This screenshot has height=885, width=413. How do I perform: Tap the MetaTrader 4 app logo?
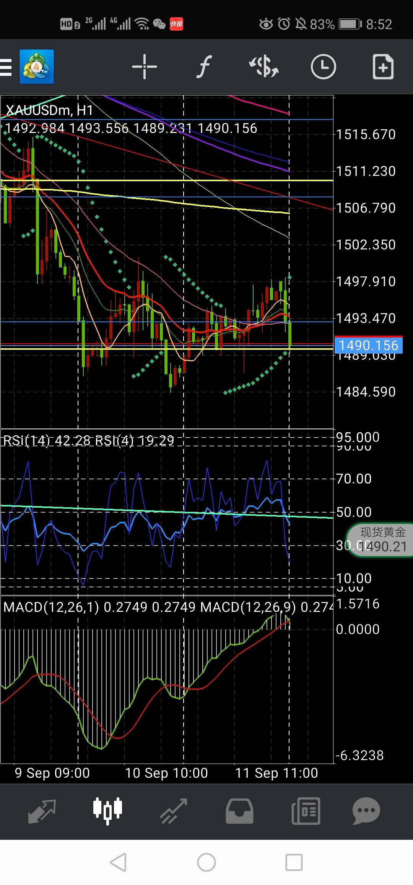[x=37, y=67]
